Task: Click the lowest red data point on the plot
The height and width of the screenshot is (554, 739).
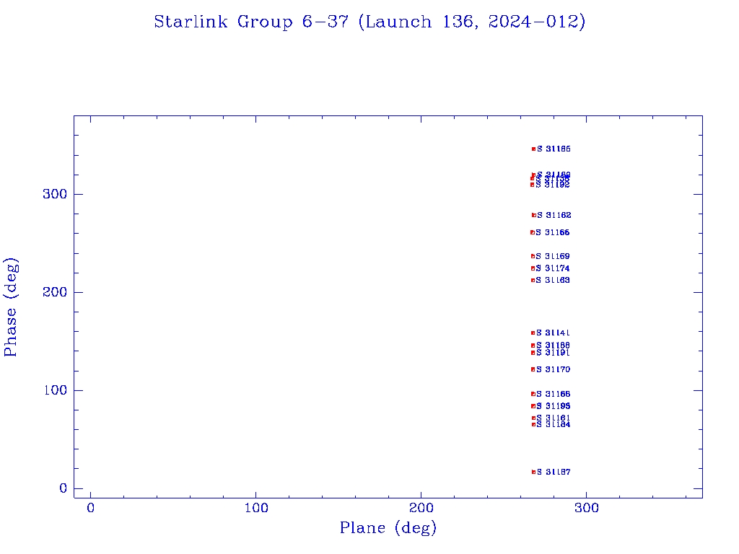Action: pyautogui.click(x=534, y=472)
